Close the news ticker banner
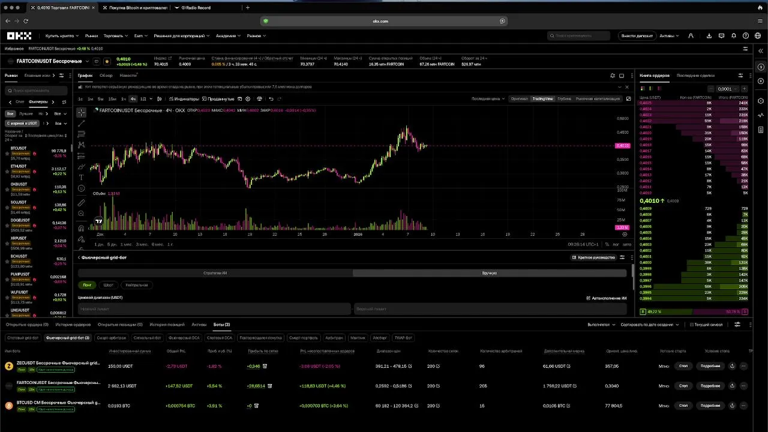The image size is (768, 432). (627, 87)
